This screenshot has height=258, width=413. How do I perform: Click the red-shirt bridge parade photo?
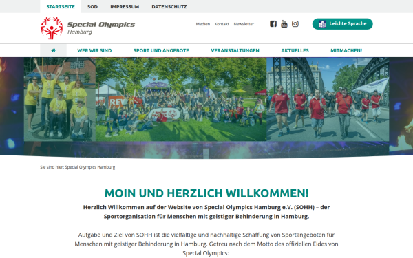tap(328, 99)
